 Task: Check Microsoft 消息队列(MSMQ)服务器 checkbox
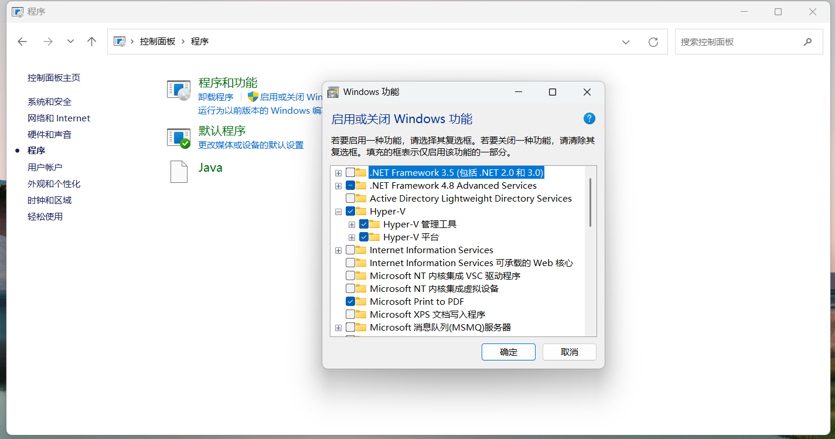[x=350, y=327]
